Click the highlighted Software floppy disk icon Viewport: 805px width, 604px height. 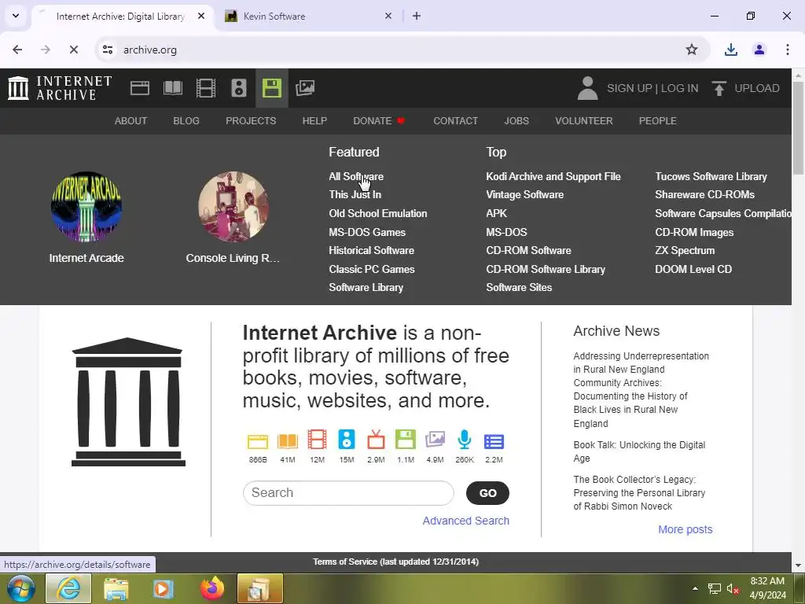271,88
